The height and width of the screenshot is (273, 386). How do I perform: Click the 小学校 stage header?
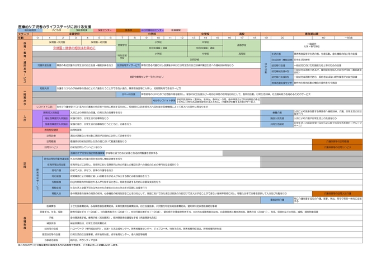(x=152, y=34)
